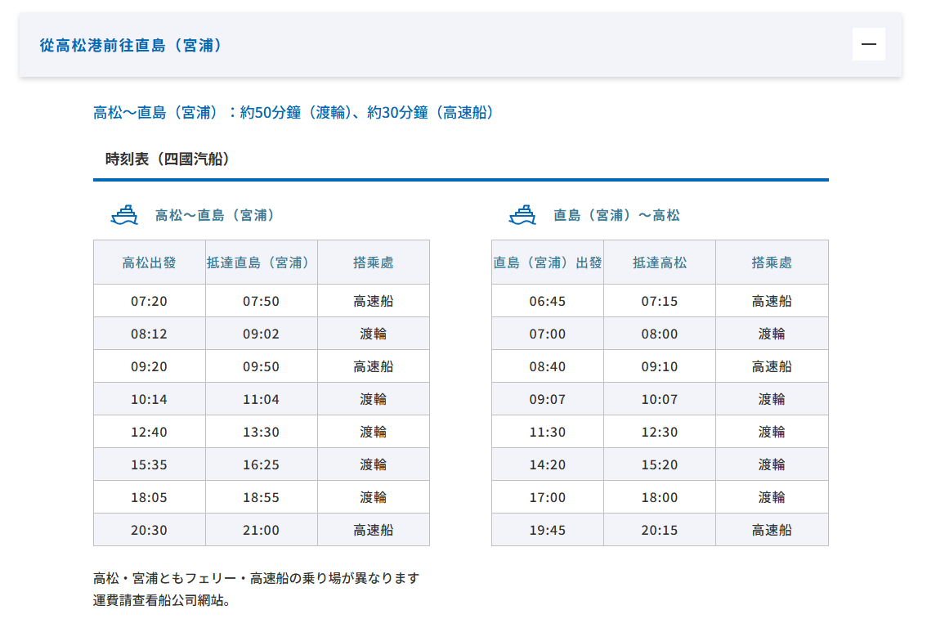
Task: Click Takamatsu arrival 12:30 cell
Action: (660, 432)
